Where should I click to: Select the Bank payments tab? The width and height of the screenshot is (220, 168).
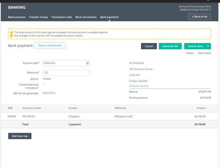click(x=110, y=17)
